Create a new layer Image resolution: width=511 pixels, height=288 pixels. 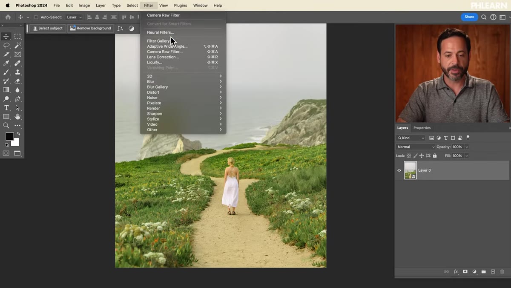tap(493, 272)
